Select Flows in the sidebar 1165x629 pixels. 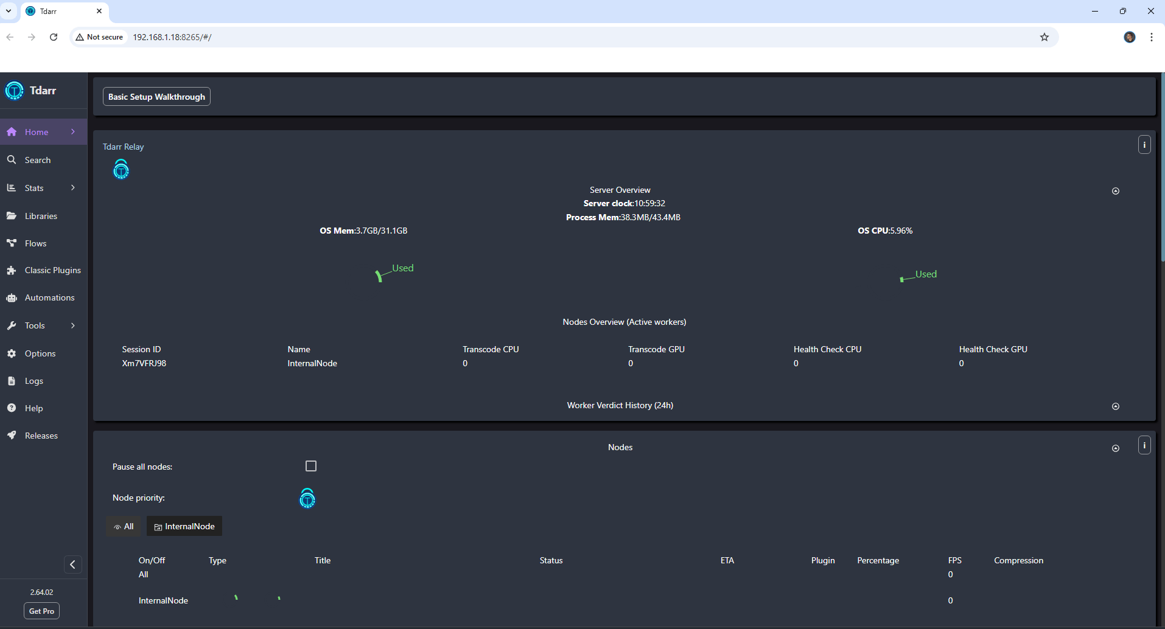36,243
